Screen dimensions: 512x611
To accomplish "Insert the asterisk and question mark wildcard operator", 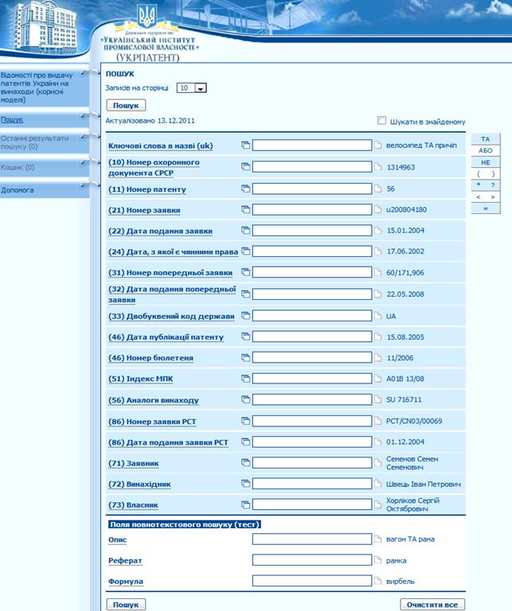I will (x=486, y=185).
